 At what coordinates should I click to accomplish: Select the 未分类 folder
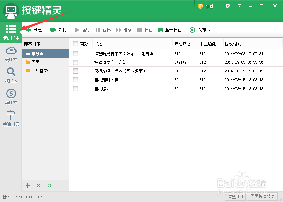click(x=45, y=54)
